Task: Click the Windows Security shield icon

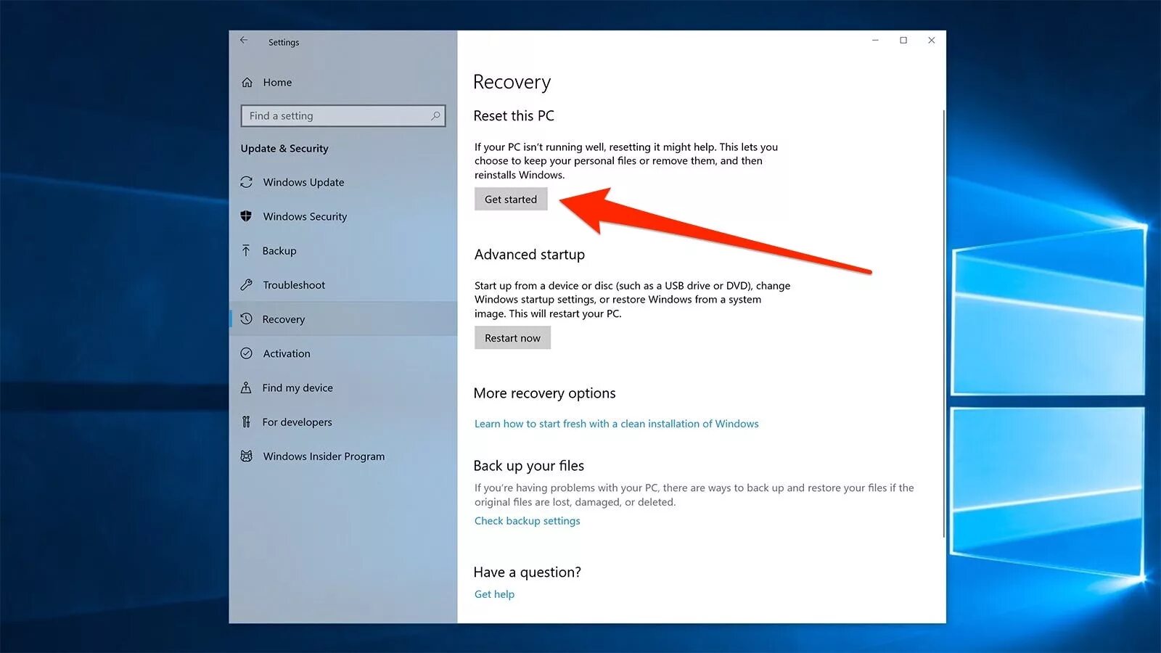Action: click(247, 216)
